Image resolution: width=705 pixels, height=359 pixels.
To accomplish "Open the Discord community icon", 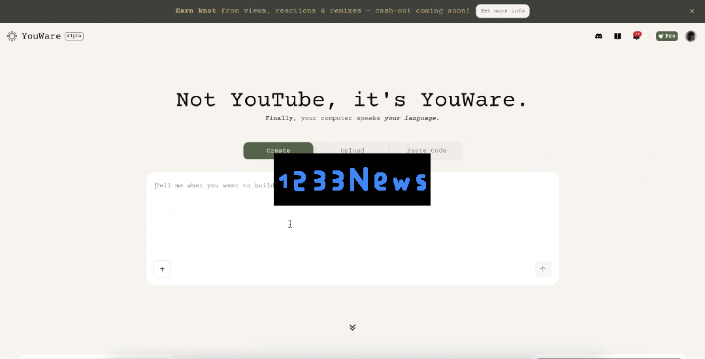I will click(598, 37).
